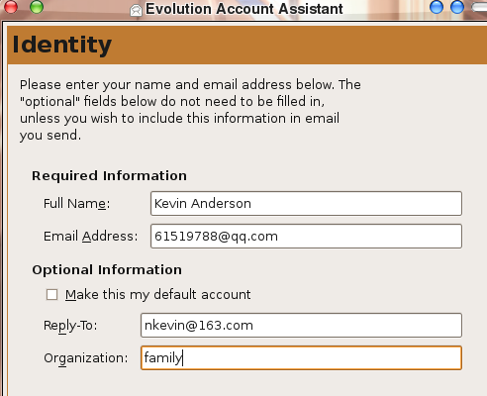Click the Required Information heading

(x=109, y=176)
